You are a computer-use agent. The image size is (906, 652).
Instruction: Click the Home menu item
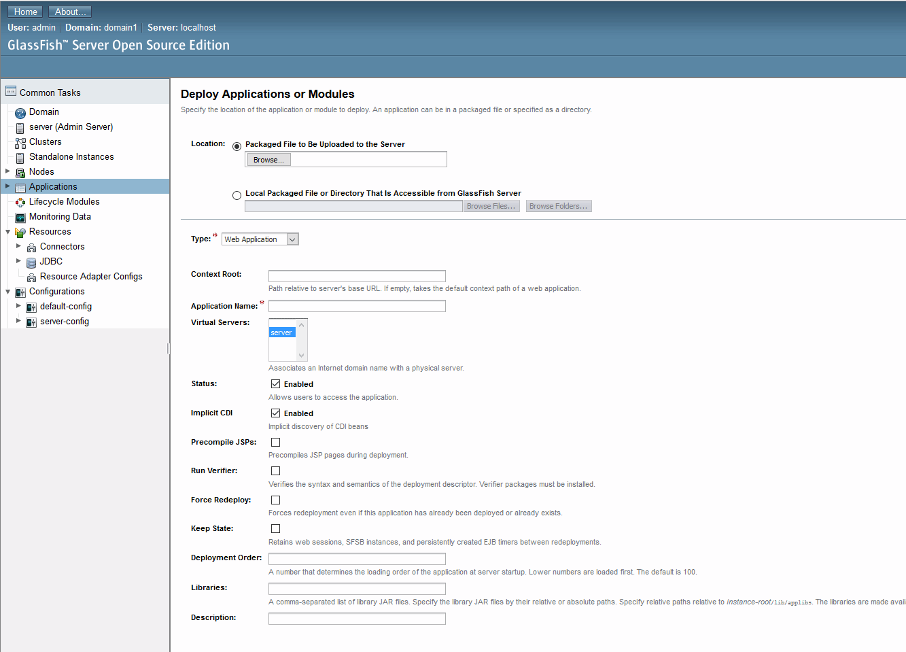click(x=24, y=11)
